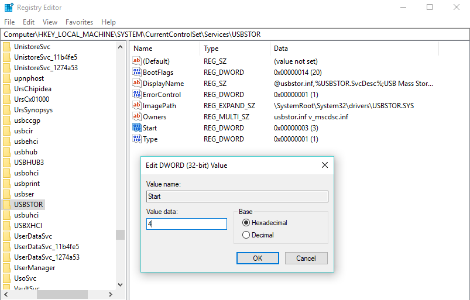Open the Favorites menu
The height and width of the screenshot is (300, 470).
point(79,22)
